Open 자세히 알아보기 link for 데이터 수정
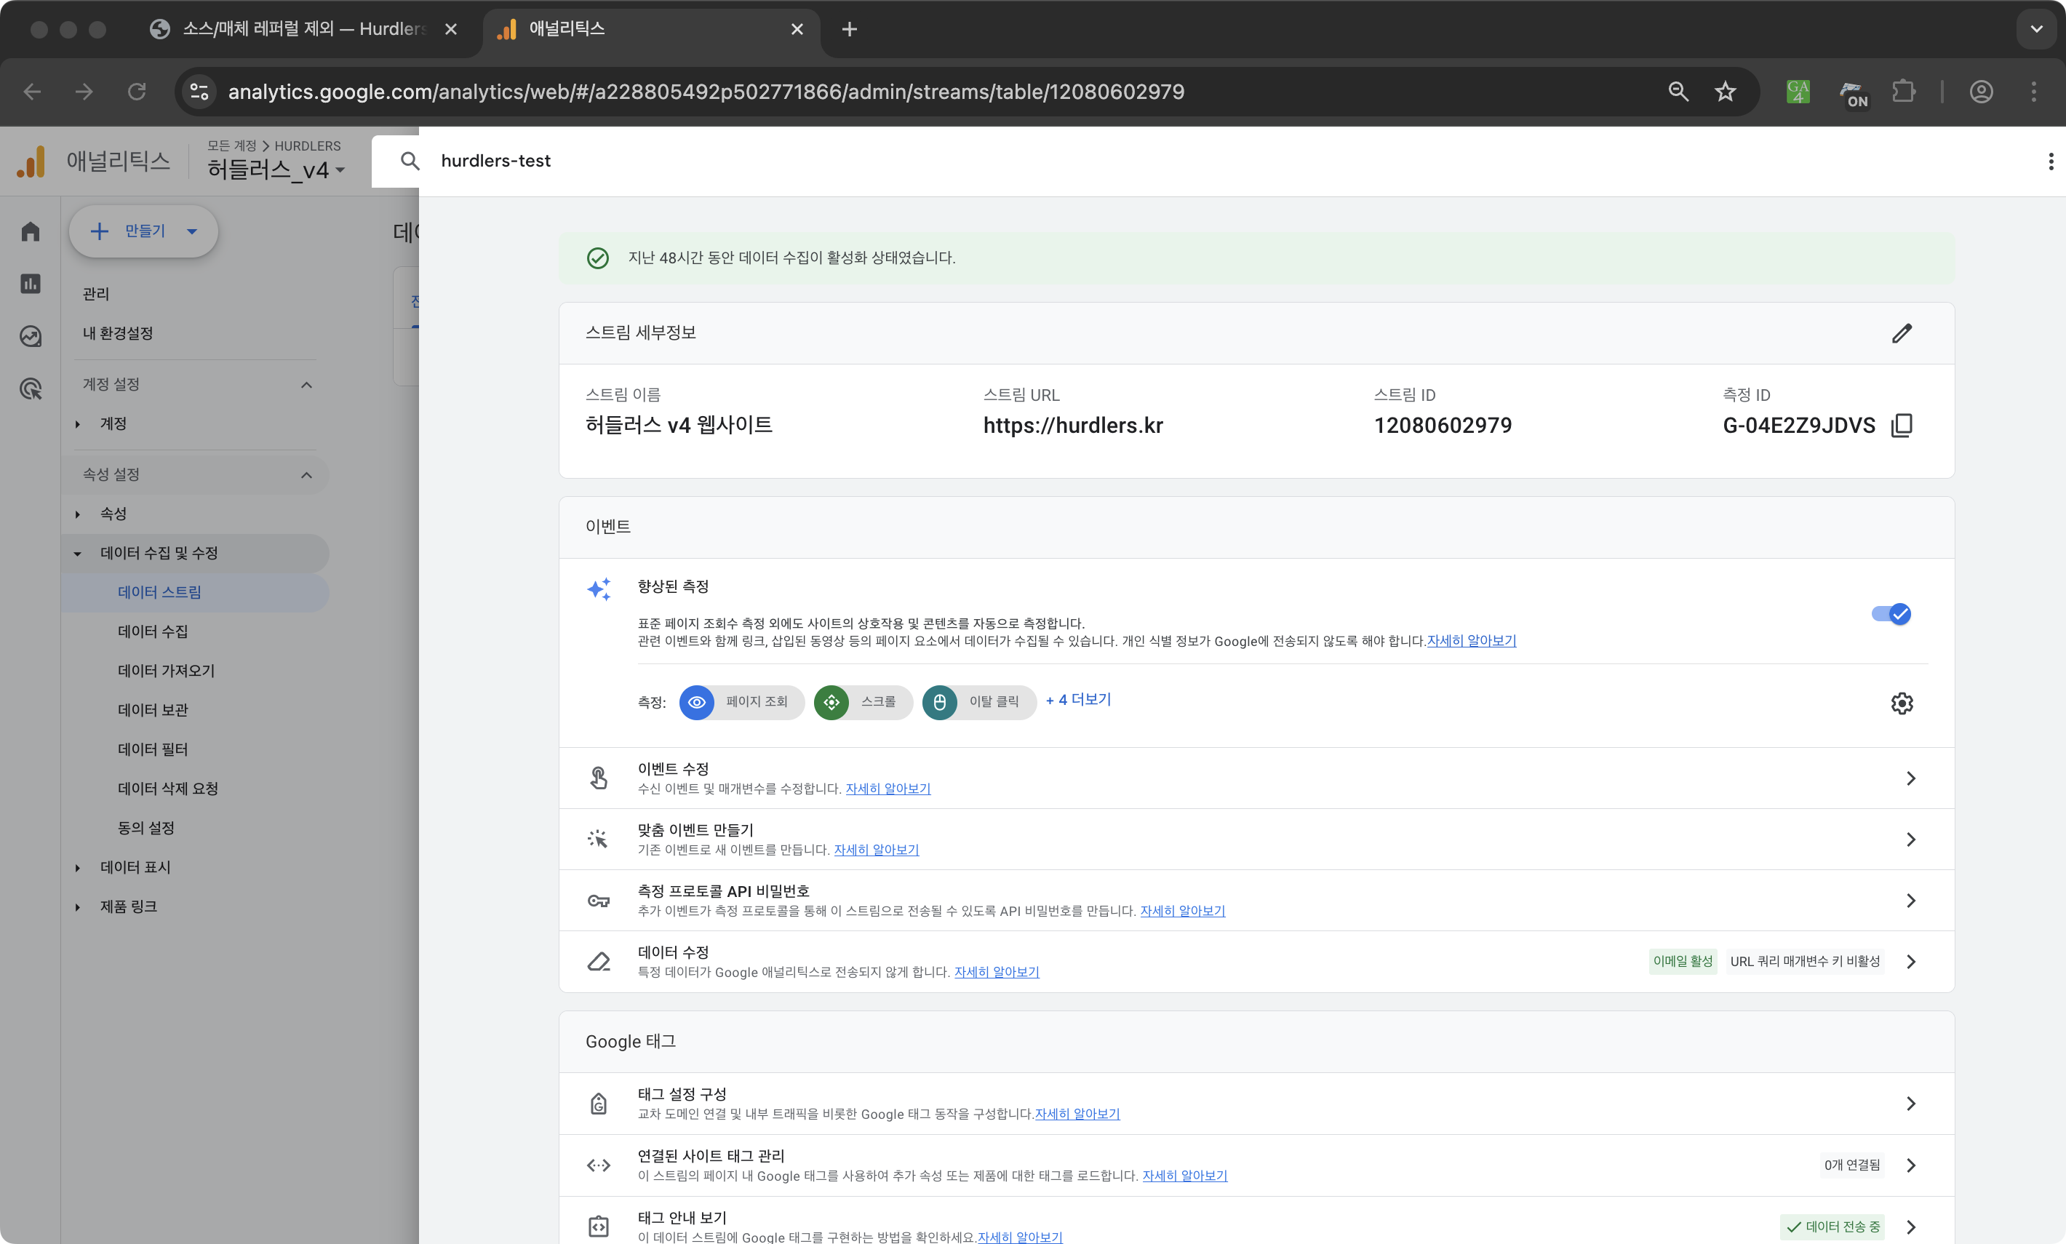This screenshot has height=1244, width=2066. (x=997, y=973)
